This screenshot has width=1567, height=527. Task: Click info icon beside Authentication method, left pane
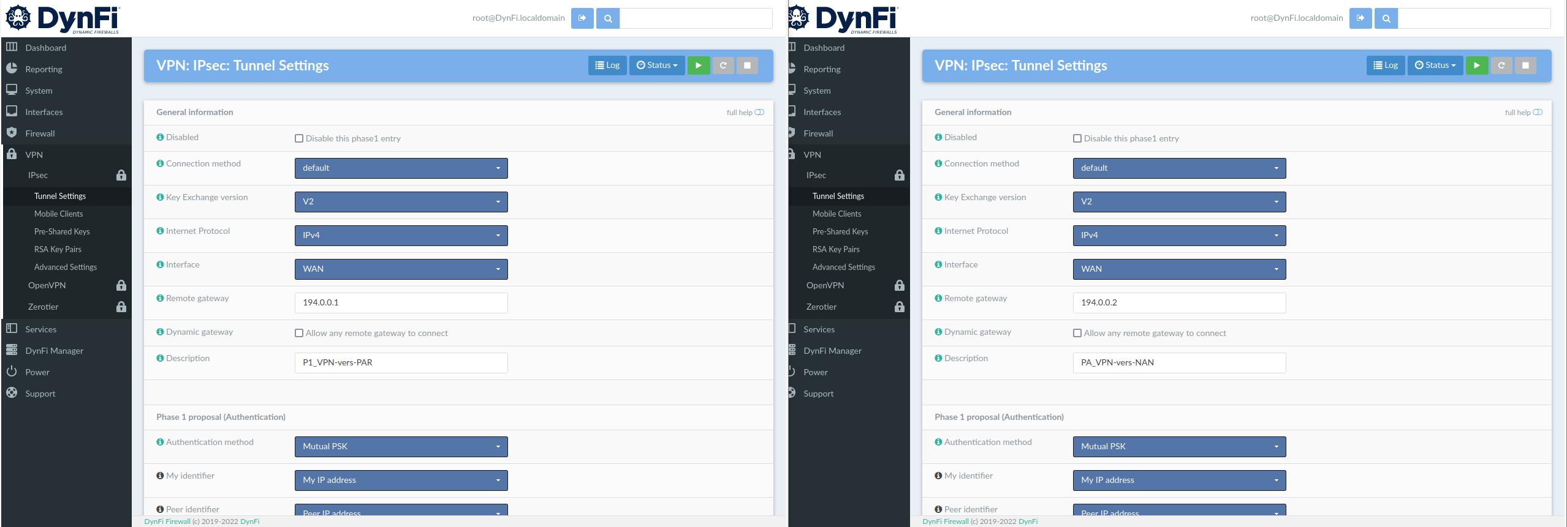tap(160, 442)
